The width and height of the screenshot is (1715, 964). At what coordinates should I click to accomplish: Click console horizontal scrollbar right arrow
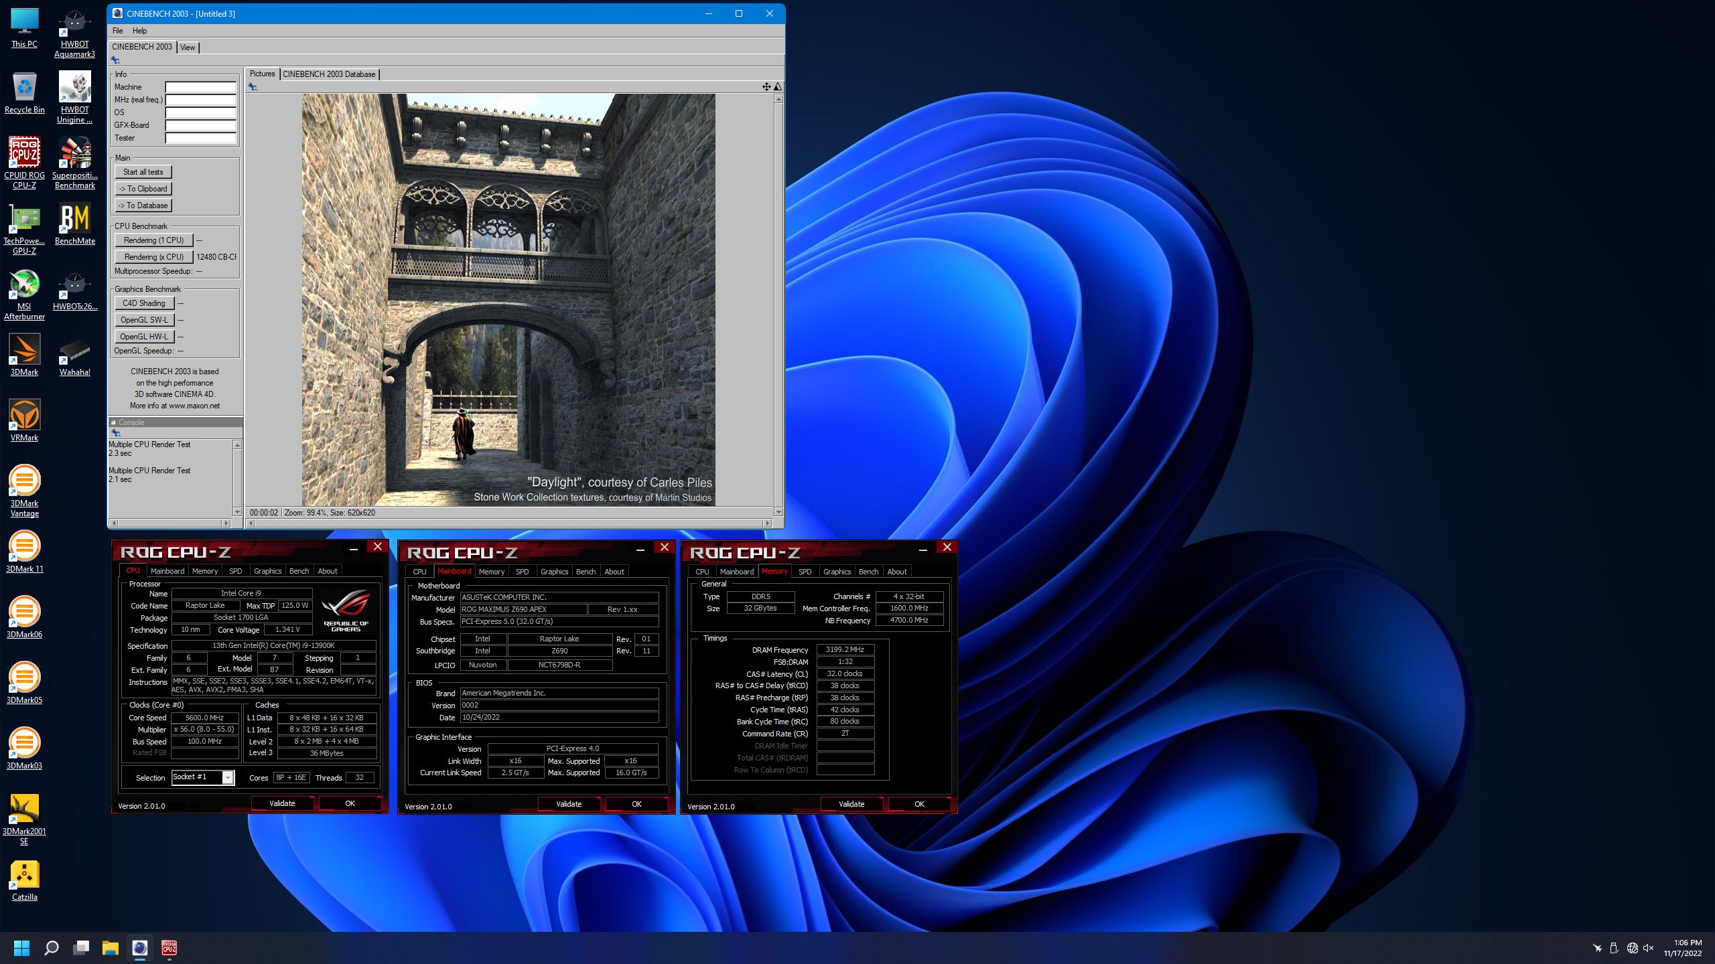click(226, 523)
